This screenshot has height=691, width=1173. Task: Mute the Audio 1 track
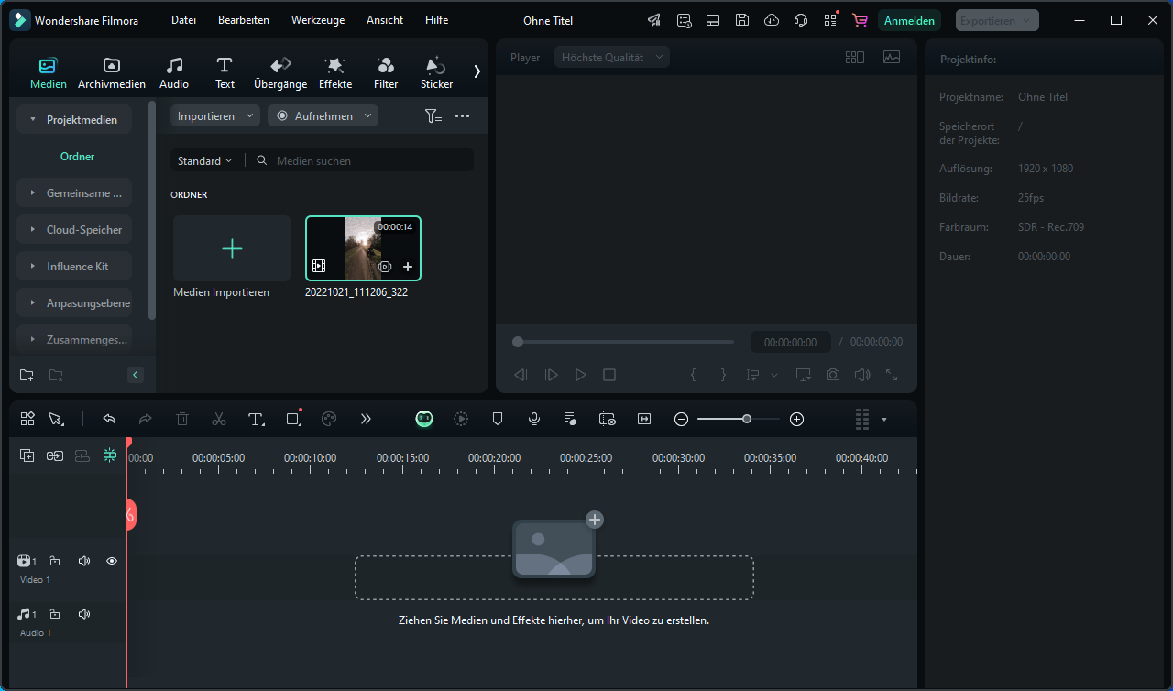(84, 614)
